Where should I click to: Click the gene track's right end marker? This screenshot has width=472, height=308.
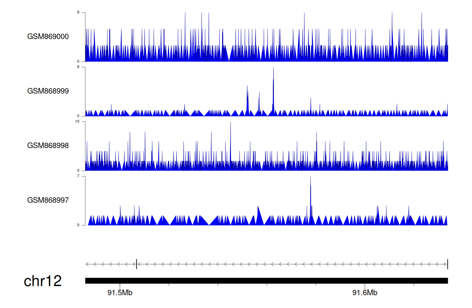coord(447,264)
